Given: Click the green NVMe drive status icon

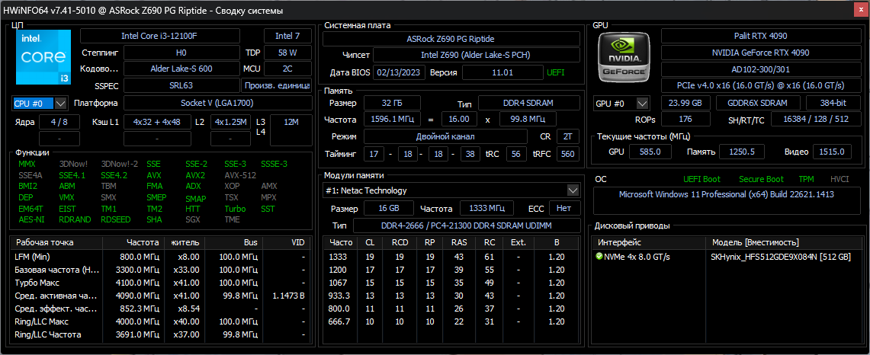Looking at the screenshot, I should 599,257.
